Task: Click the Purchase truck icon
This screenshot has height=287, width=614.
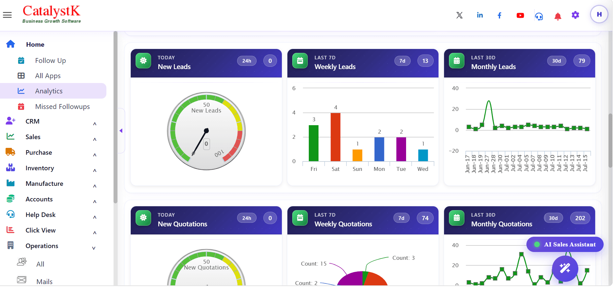Action: coord(10,152)
